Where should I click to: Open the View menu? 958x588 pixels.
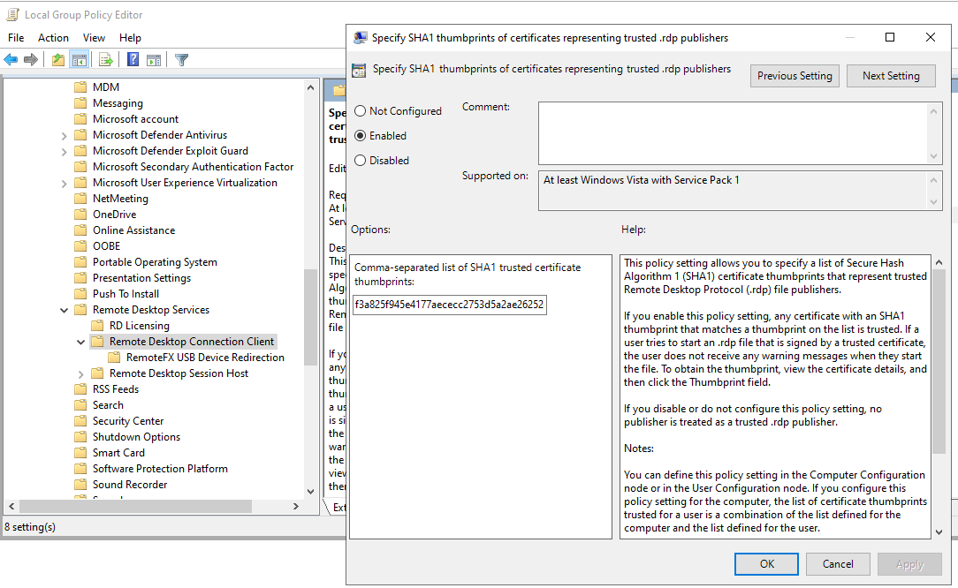[94, 38]
